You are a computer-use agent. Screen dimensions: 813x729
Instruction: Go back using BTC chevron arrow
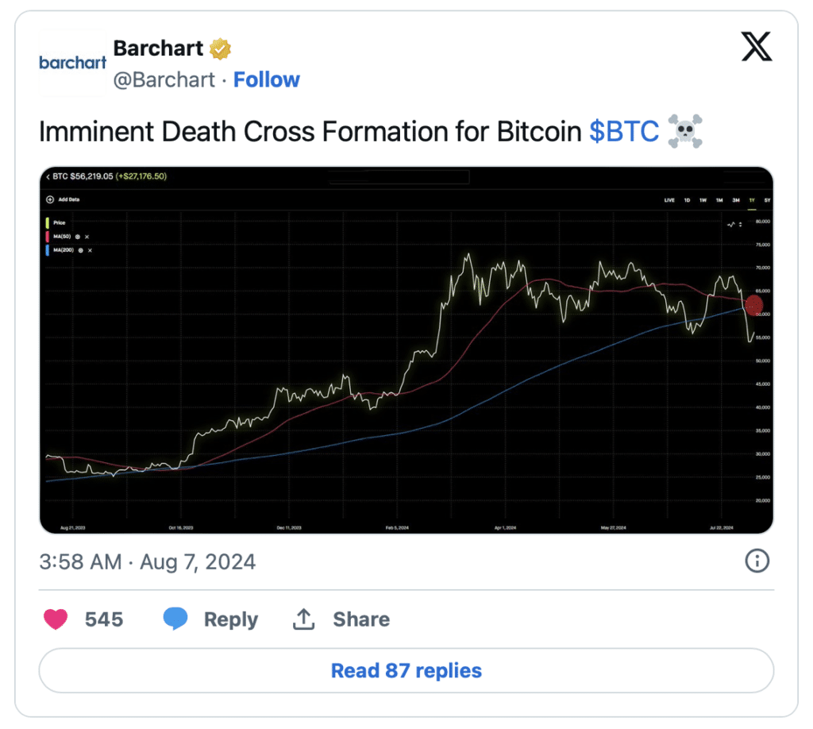click(x=47, y=176)
